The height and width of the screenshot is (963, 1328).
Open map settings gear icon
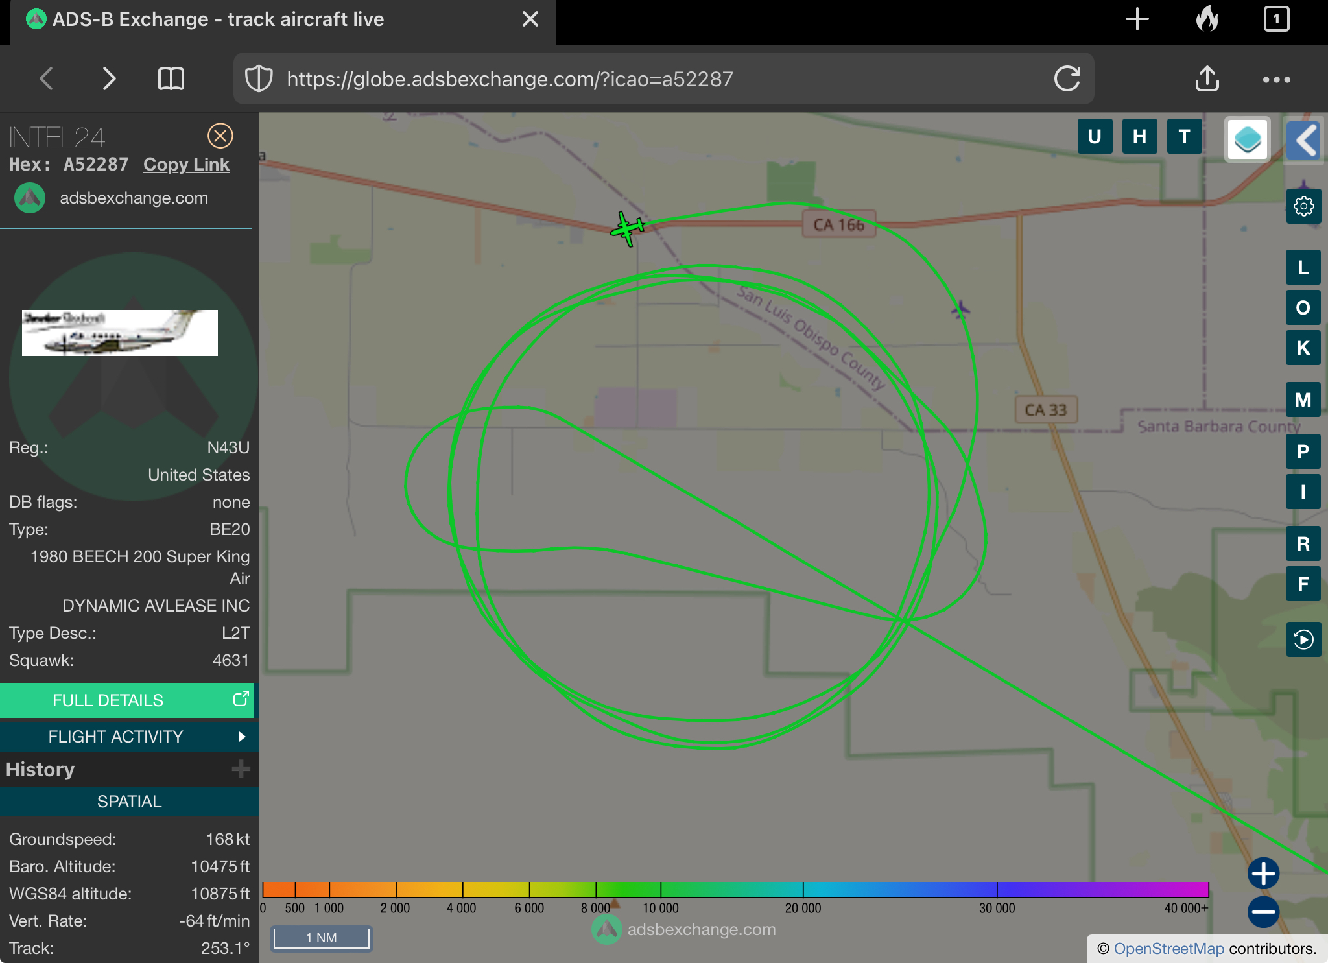click(1303, 206)
